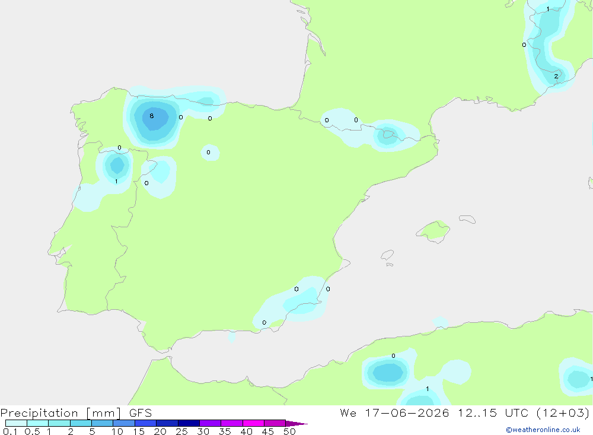
Task: Pick the 5–10 mm legend swatch
Action: pyautogui.click(x=103, y=423)
